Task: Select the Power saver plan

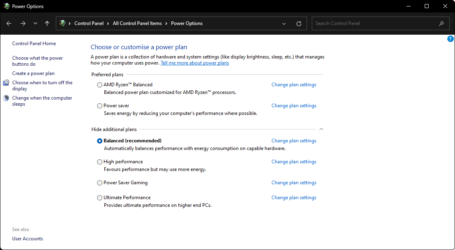Action: [x=100, y=106]
